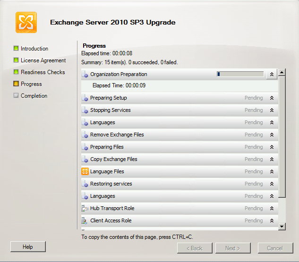
Task: Expand the Preparing Files row chevron
Action: pyautogui.click(x=272, y=147)
